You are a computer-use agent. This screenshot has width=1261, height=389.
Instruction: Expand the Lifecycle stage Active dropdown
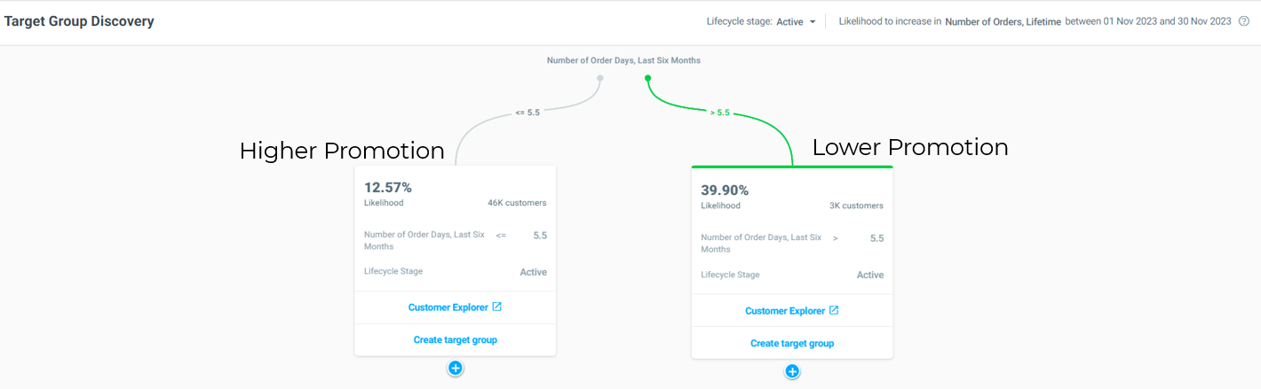pos(796,21)
